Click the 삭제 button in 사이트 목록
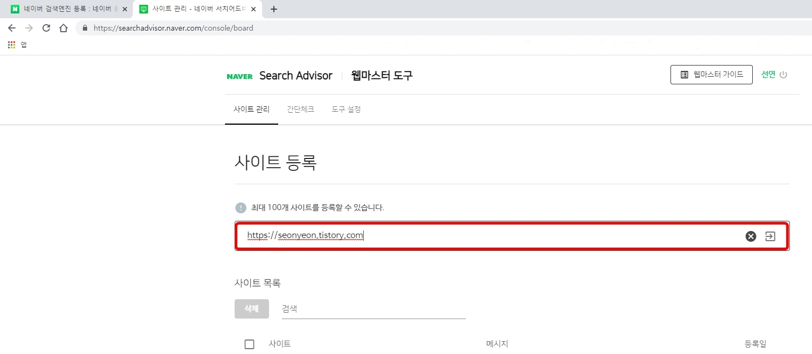The height and width of the screenshot is (354, 812). (x=252, y=309)
